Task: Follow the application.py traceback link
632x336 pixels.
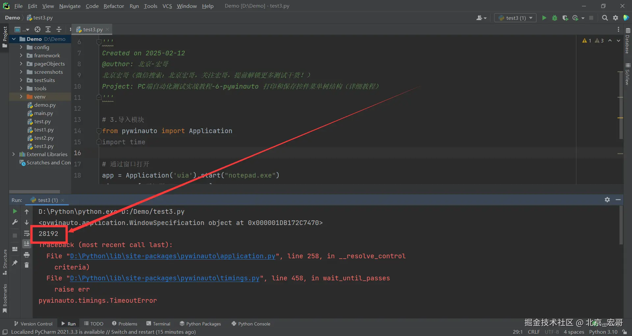Action: (x=172, y=256)
